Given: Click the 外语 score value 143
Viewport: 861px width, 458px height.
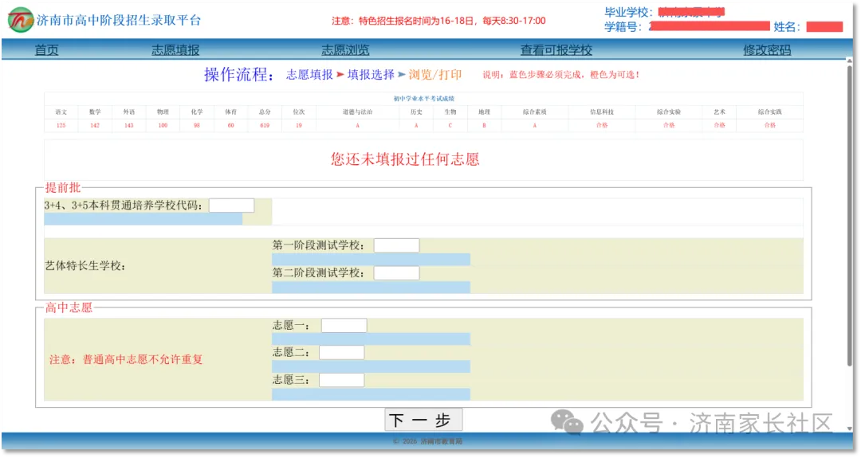Looking at the screenshot, I should pyautogui.click(x=129, y=126).
